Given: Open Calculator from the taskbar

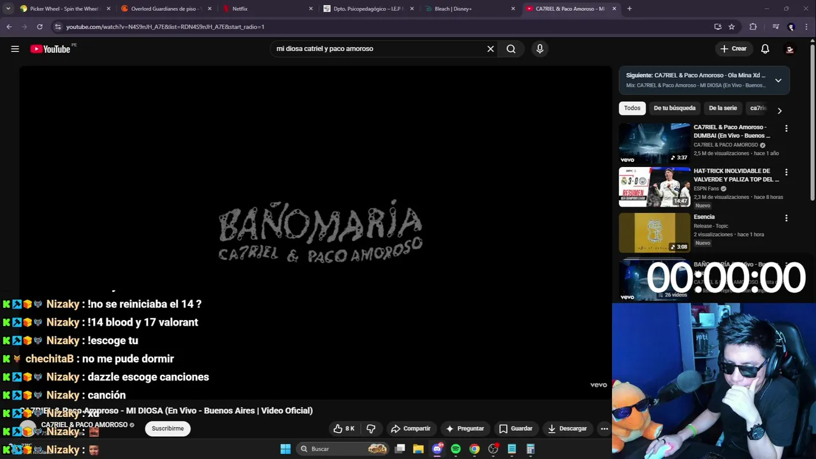Looking at the screenshot, I should 530,449.
